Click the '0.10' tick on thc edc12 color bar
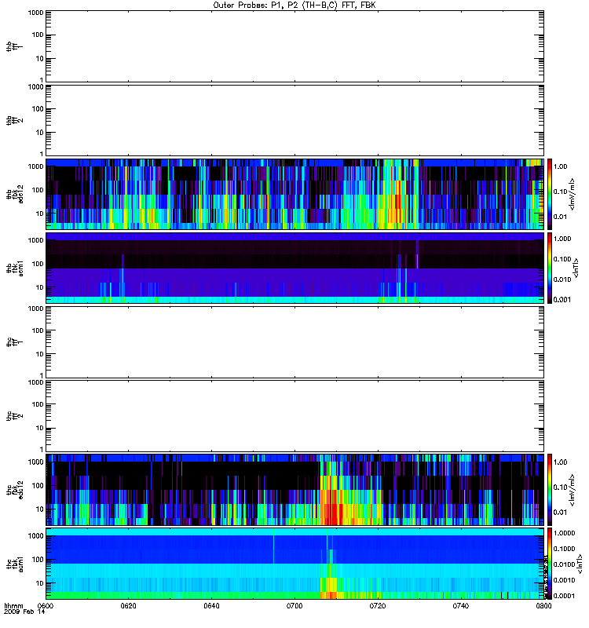 pos(561,487)
